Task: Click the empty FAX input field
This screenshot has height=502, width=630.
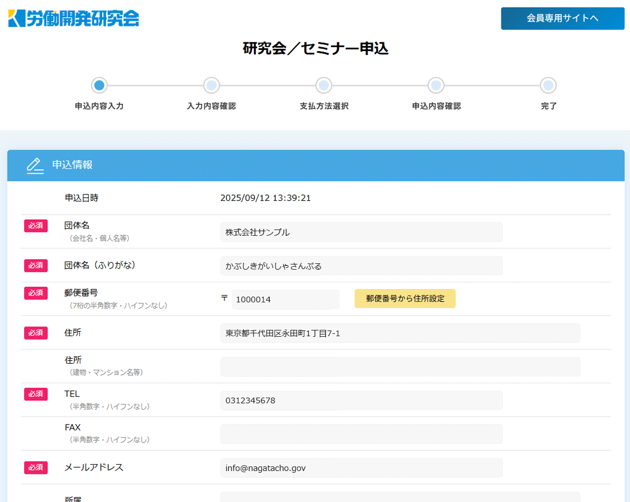Action: (361, 434)
